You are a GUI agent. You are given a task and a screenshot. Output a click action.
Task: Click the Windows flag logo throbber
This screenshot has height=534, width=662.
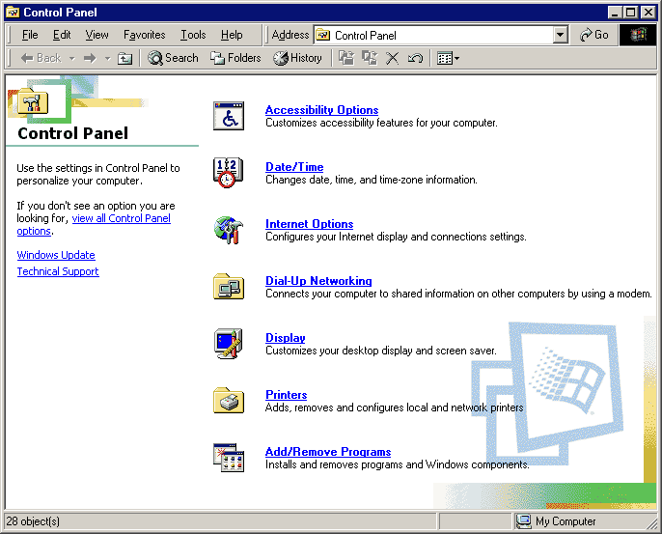click(x=638, y=35)
